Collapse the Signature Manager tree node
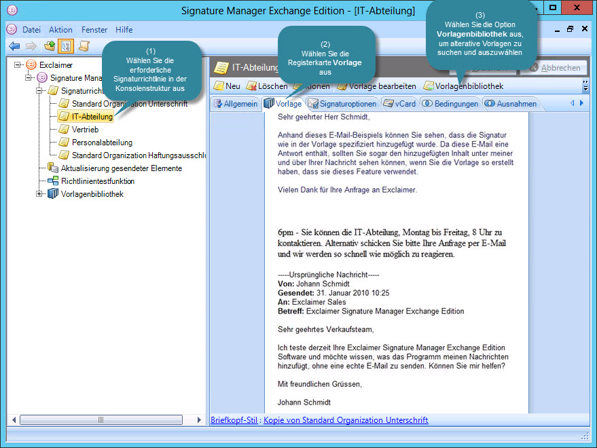597x448 pixels. 28,77
